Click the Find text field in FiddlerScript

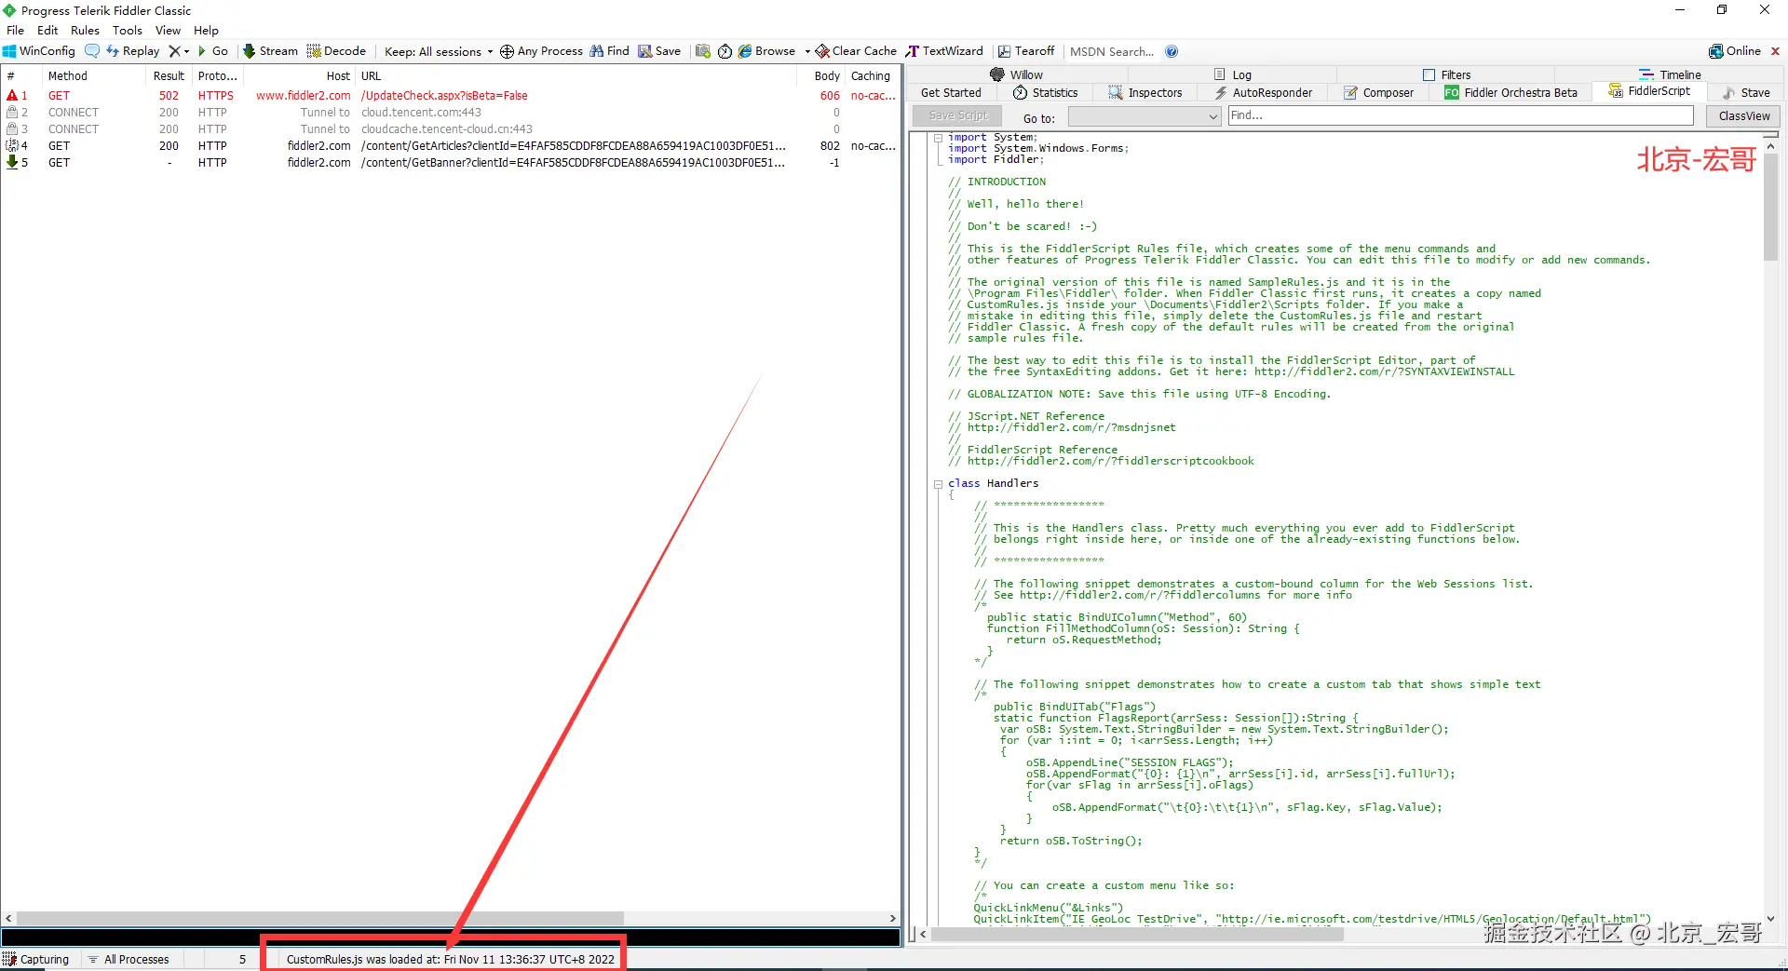click(x=1460, y=115)
